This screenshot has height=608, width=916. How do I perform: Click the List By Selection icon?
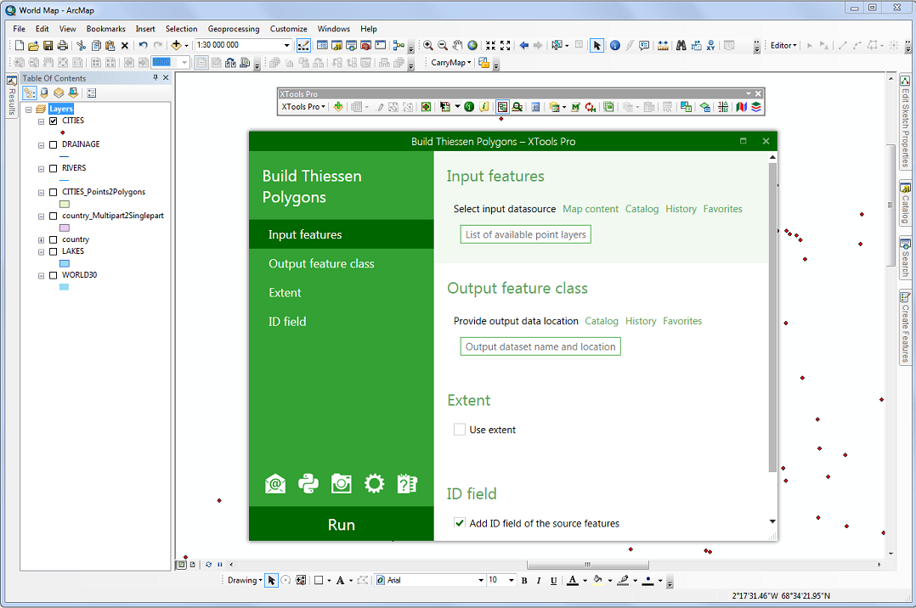[73, 93]
